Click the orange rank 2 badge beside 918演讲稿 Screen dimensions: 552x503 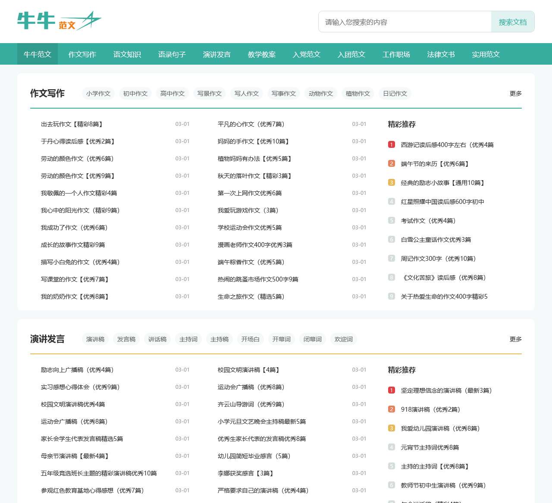point(392,409)
